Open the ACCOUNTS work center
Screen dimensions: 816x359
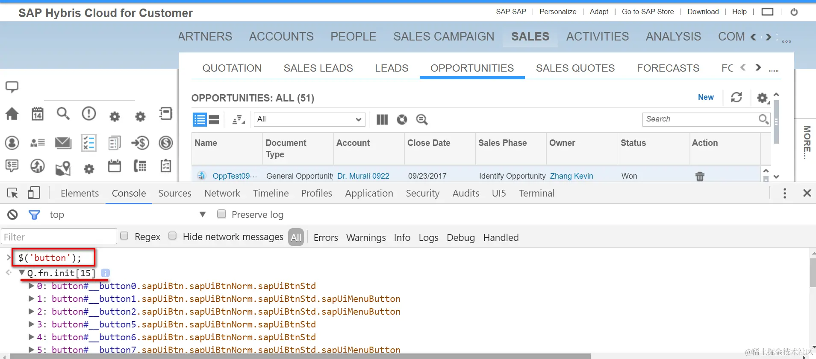click(281, 37)
